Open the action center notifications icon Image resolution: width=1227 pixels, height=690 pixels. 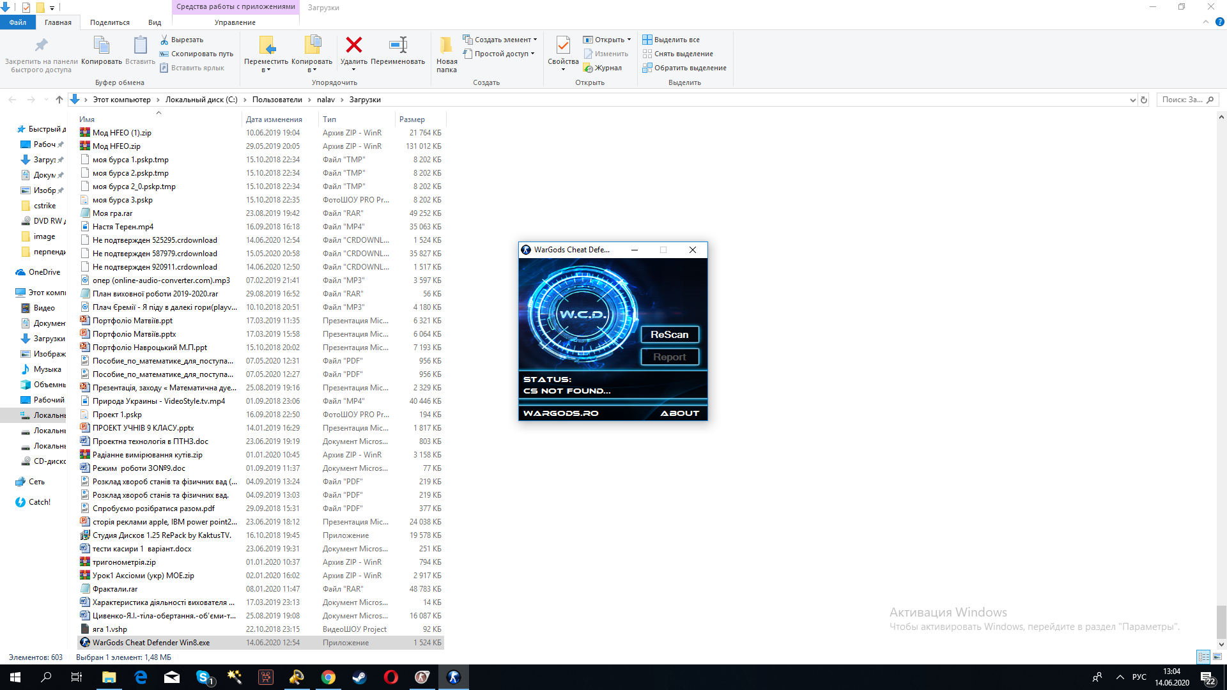pos(1207,677)
